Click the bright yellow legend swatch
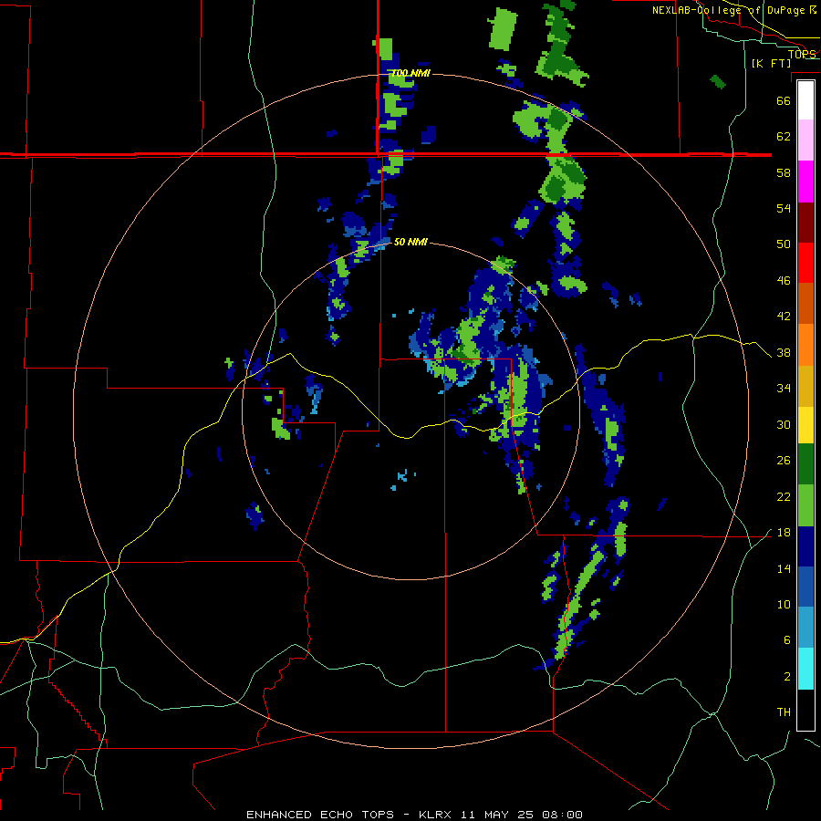821x821 pixels. coord(805,425)
